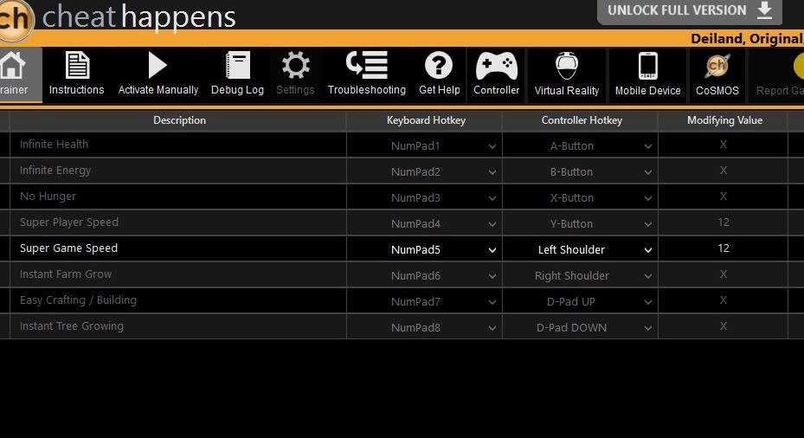Click the Modifying Value column header
Screen dimensions: 804x438
coord(724,120)
